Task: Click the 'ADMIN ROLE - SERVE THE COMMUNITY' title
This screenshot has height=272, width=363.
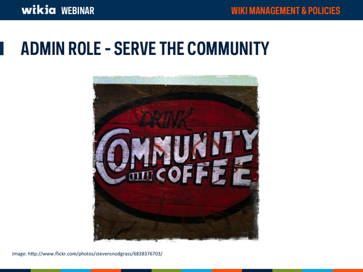Action: [x=145, y=48]
